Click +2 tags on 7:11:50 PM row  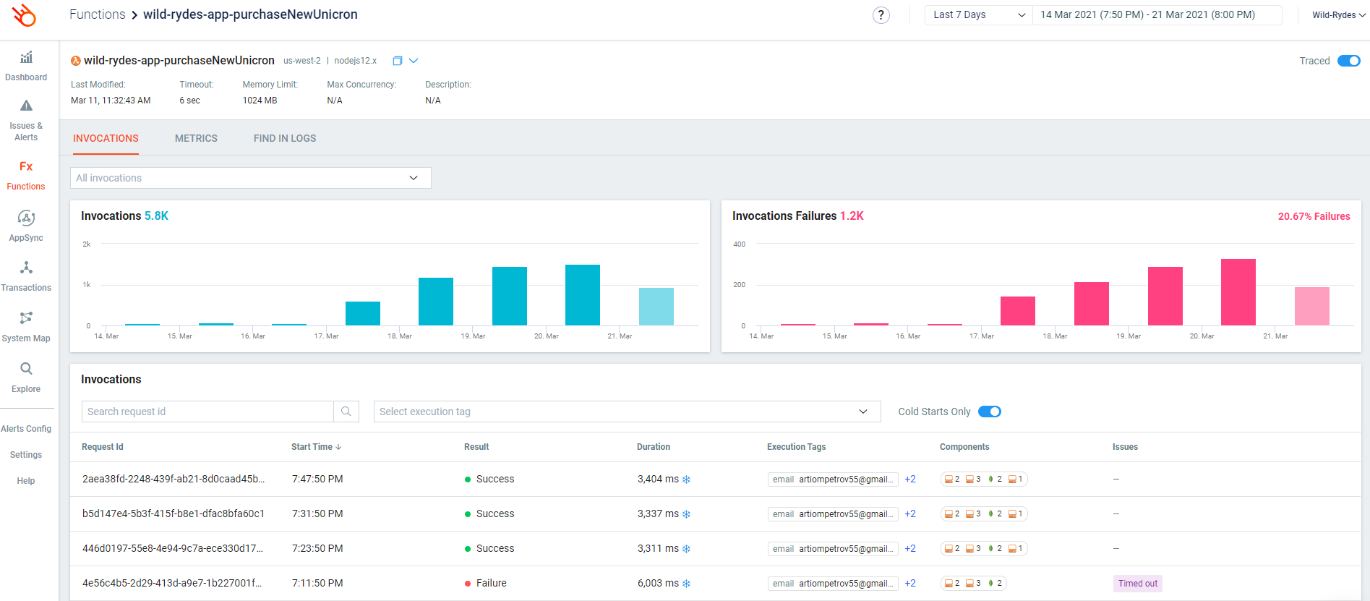pyautogui.click(x=910, y=584)
